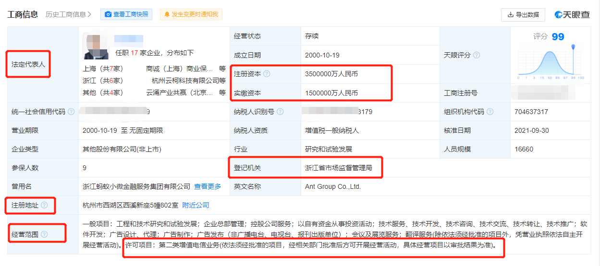The image size is (600, 266).
Task: Click help icon next to 组织机构代码
Action: click(490, 112)
